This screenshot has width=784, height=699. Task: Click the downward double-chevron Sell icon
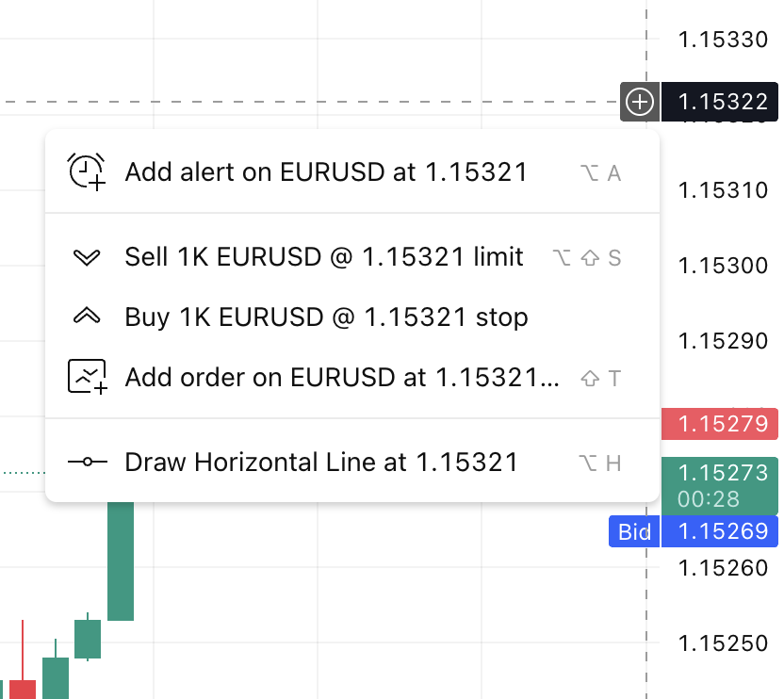87,258
